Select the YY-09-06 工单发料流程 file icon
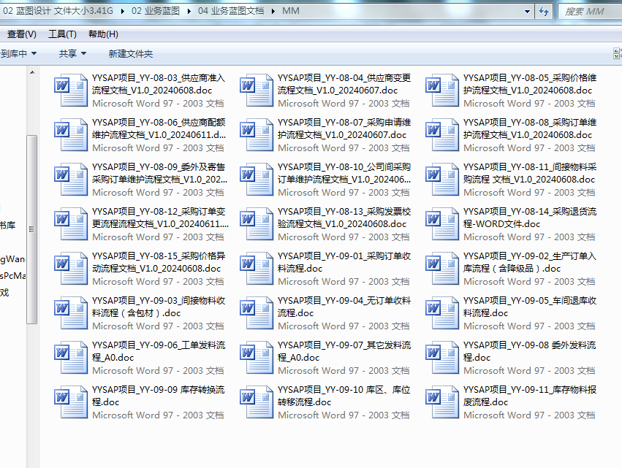The width and height of the screenshot is (622, 468). 71,357
